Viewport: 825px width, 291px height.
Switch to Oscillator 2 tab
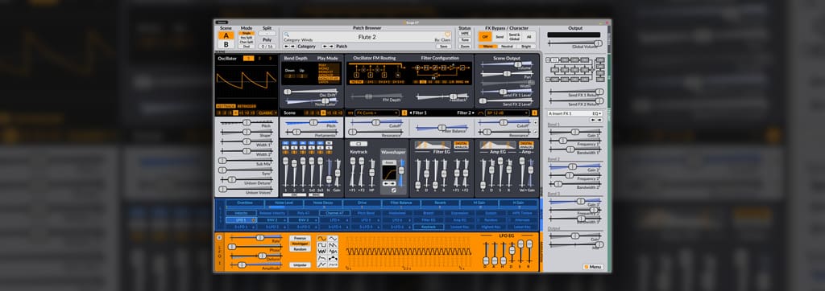259,59
